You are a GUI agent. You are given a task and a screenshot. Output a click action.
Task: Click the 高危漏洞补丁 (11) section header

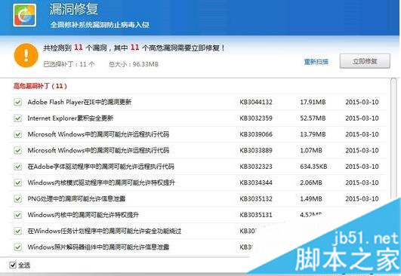click(40, 86)
